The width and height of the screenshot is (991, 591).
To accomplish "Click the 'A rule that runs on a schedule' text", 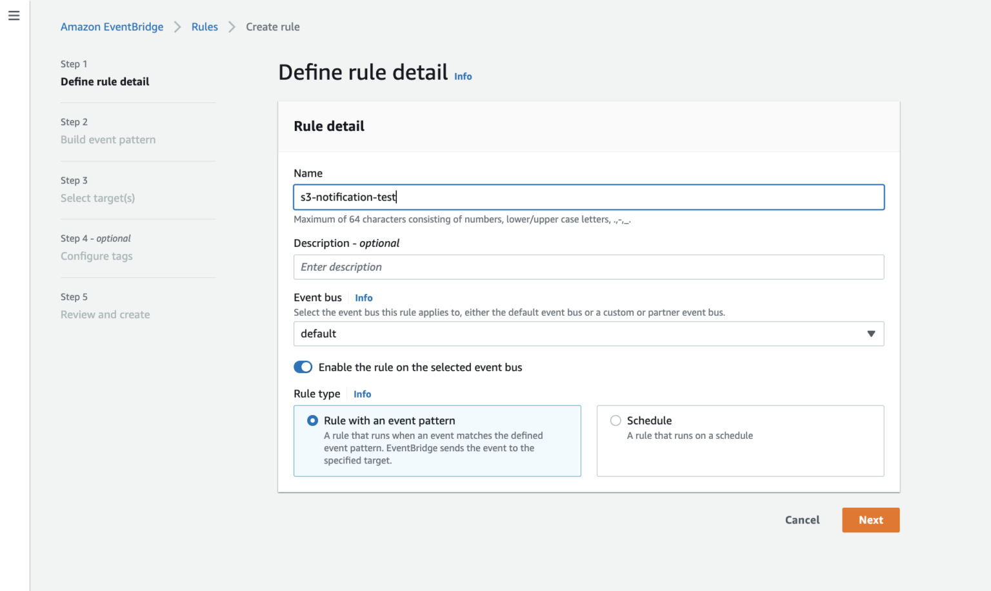I will pyautogui.click(x=690, y=436).
